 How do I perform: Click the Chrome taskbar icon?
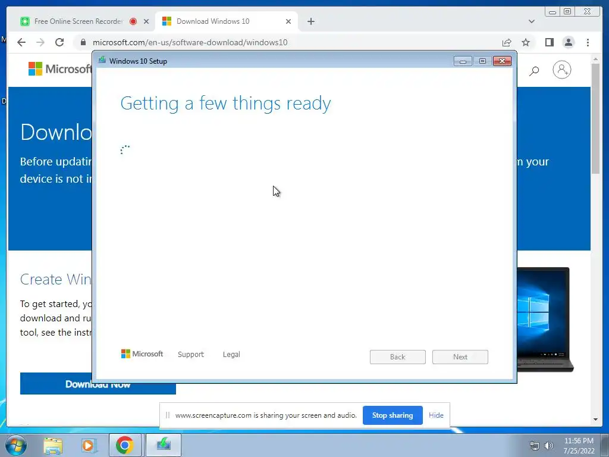point(125,445)
